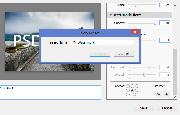Click the Preset Name text field
Image resolution: width=180 pixels, height=115 pixels.
coord(102,42)
